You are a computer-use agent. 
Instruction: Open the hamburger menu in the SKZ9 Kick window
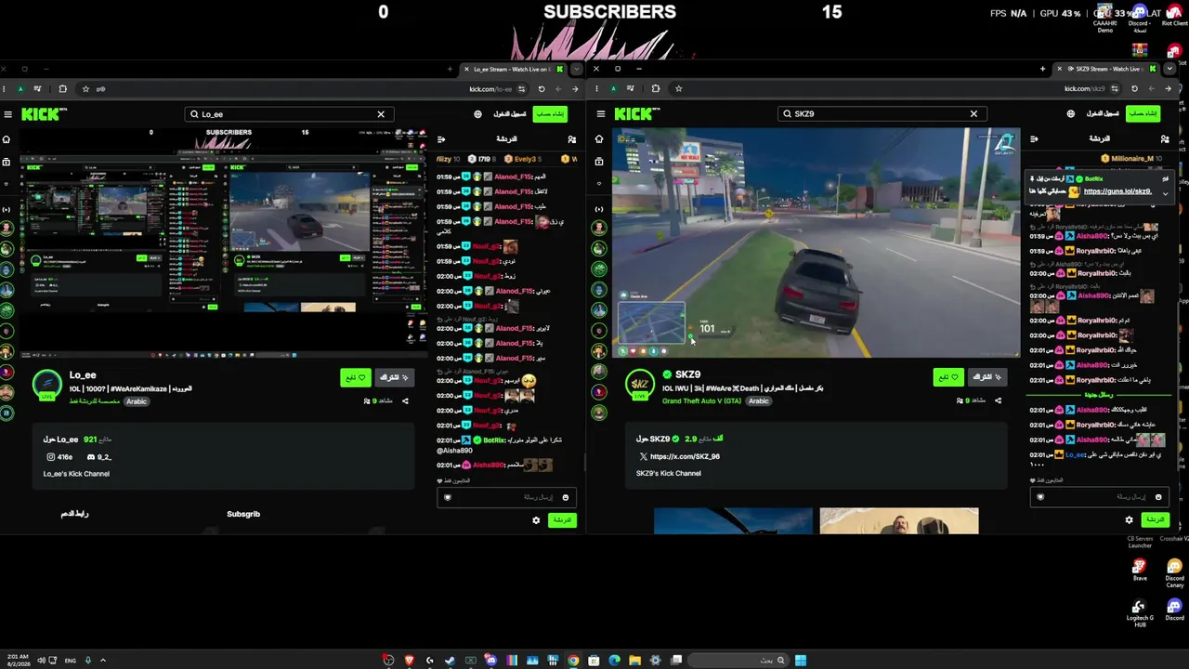(601, 114)
